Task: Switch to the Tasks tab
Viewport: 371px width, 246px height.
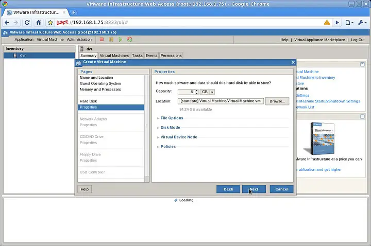Action: (x=137, y=56)
